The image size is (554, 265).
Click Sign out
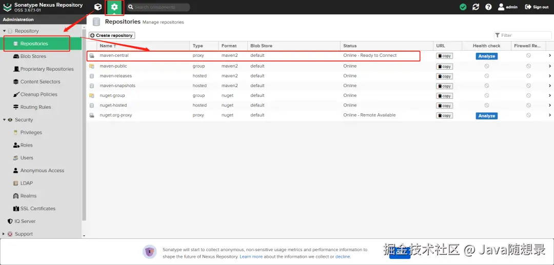coord(537,7)
